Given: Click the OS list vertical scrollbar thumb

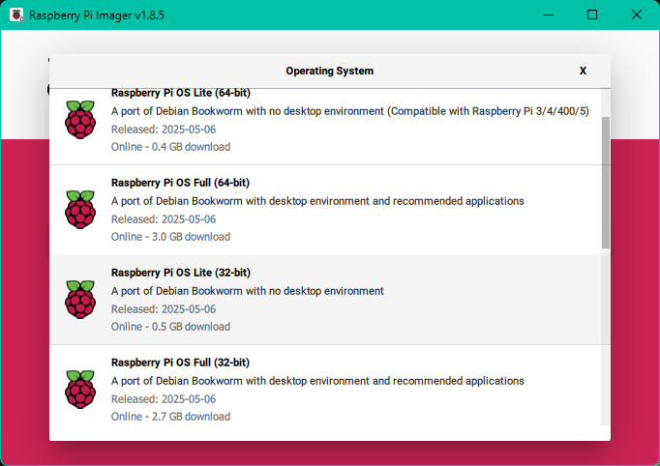Looking at the screenshot, I should [606, 182].
